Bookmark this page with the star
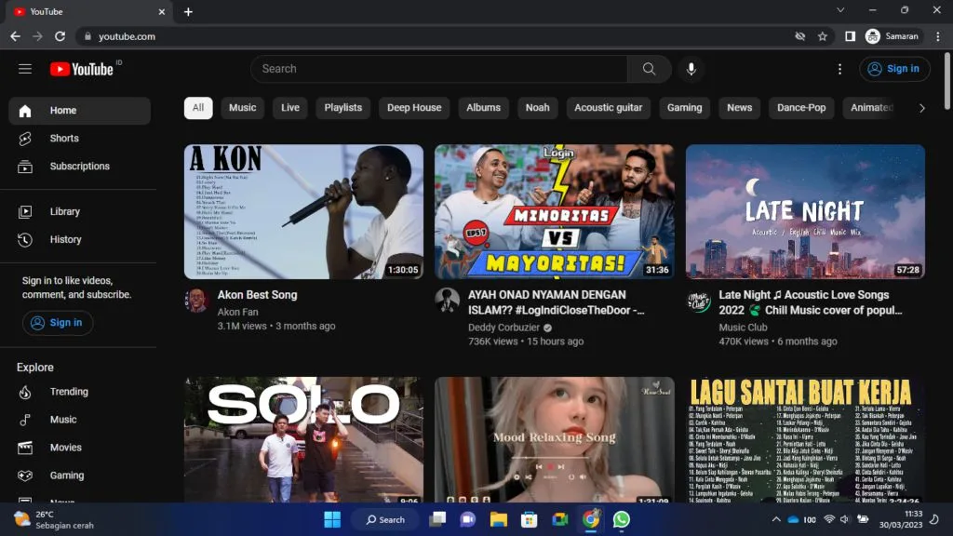The image size is (953, 536). click(x=823, y=36)
